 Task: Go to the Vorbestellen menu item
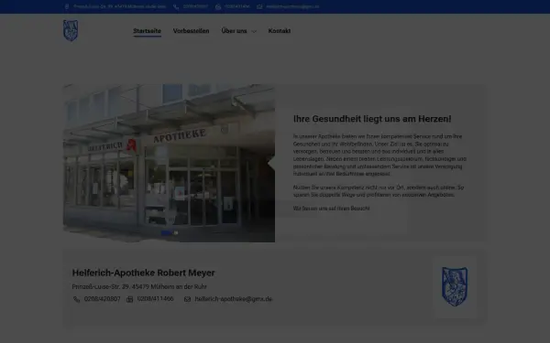[192, 31]
